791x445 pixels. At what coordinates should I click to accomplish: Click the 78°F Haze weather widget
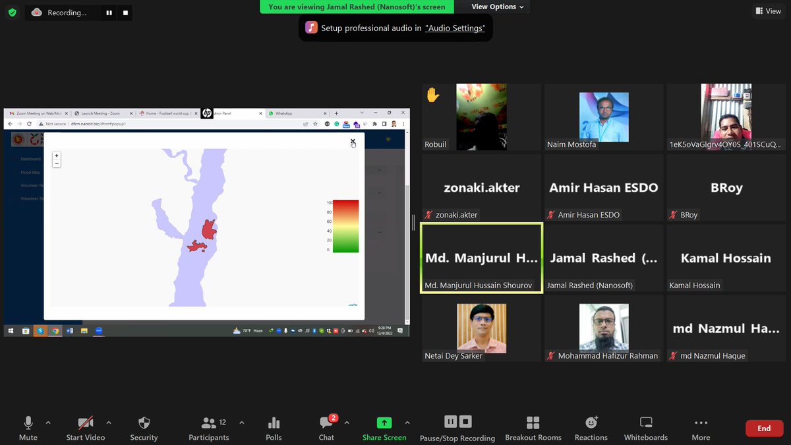click(248, 331)
